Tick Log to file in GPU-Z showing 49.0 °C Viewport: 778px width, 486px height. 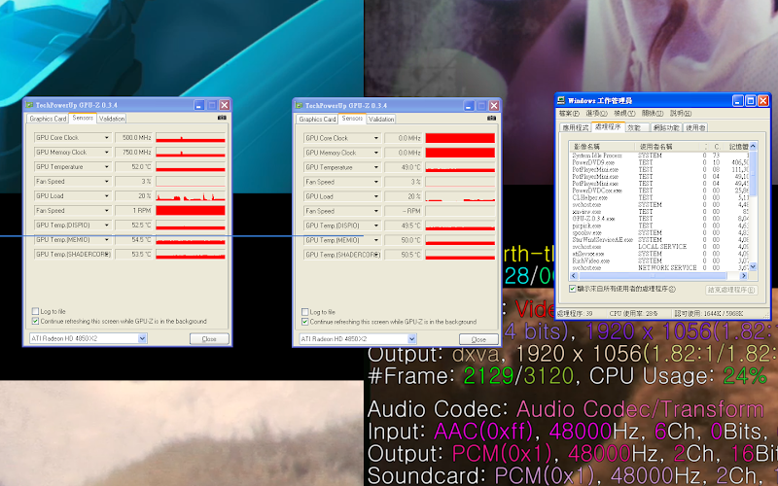coord(304,312)
